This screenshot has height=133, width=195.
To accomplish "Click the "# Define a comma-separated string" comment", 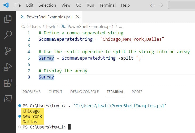I will 81,33.
